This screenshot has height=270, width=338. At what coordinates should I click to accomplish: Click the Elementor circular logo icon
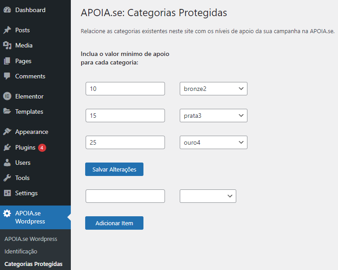click(7, 96)
